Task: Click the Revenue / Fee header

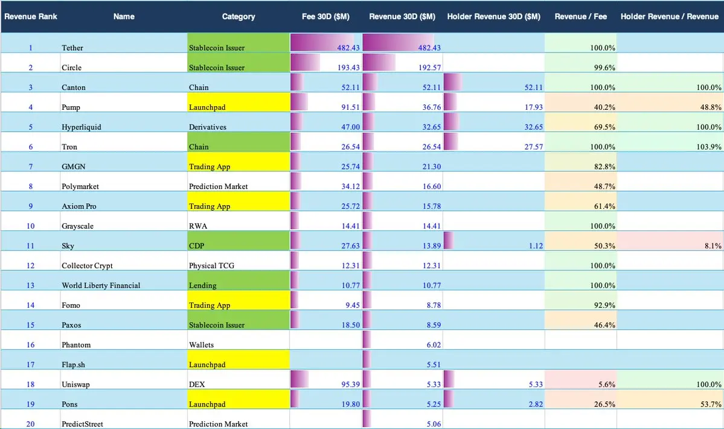Action: (581, 17)
